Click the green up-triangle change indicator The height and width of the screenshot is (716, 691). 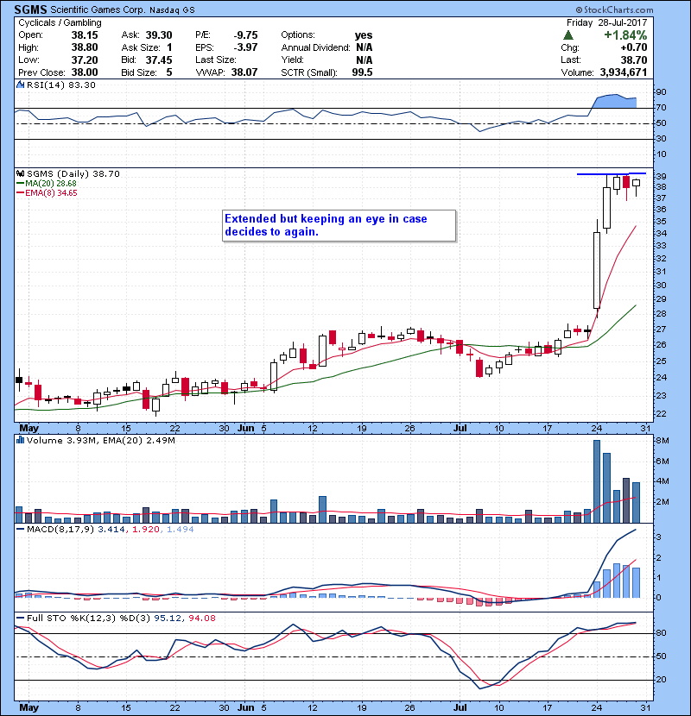point(568,35)
